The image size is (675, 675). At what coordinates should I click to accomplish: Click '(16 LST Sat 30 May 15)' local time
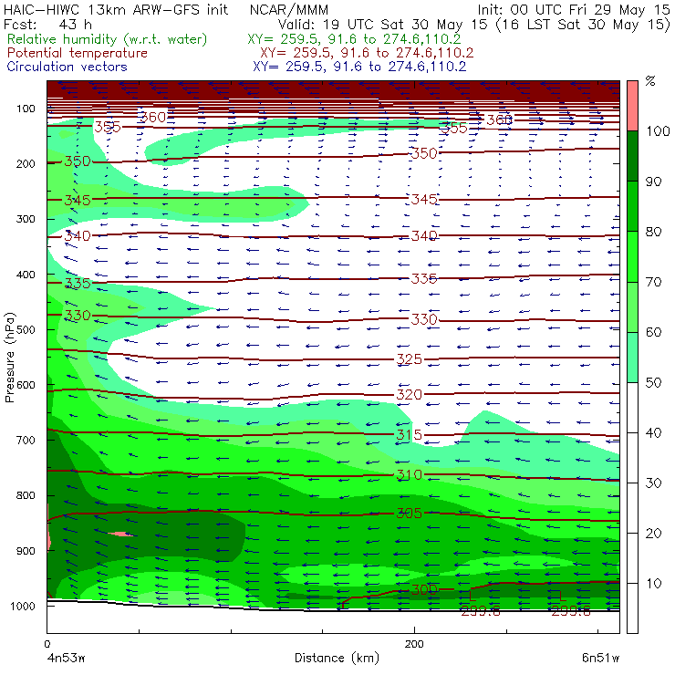point(583,25)
